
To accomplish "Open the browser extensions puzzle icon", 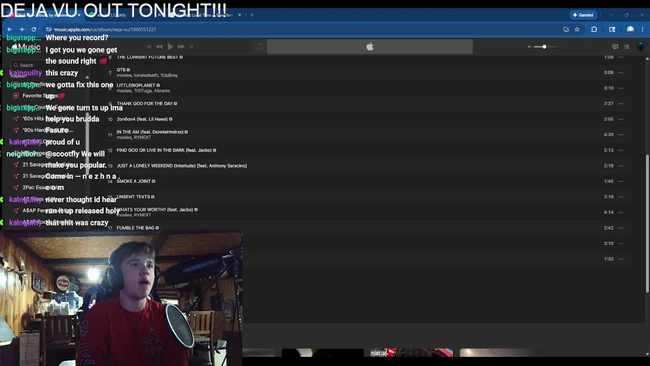I will pyautogui.click(x=594, y=29).
